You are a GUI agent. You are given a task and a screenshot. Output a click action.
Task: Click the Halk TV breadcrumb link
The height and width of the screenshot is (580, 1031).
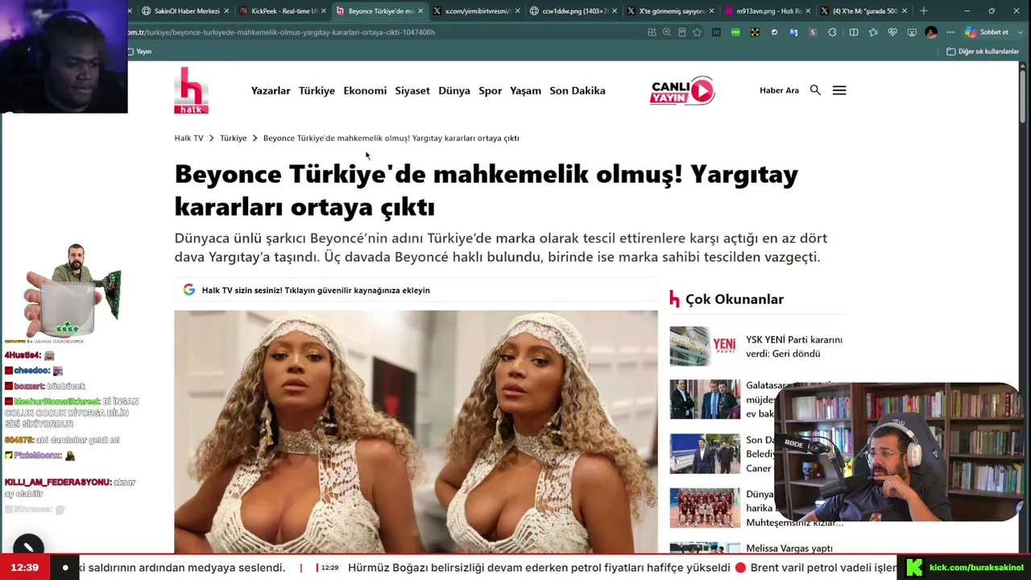[188, 138]
